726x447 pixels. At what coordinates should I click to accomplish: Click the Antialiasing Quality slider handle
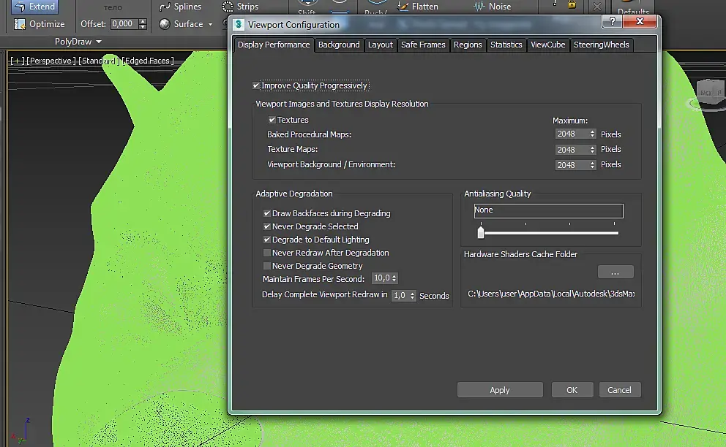pyautogui.click(x=481, y=232)
